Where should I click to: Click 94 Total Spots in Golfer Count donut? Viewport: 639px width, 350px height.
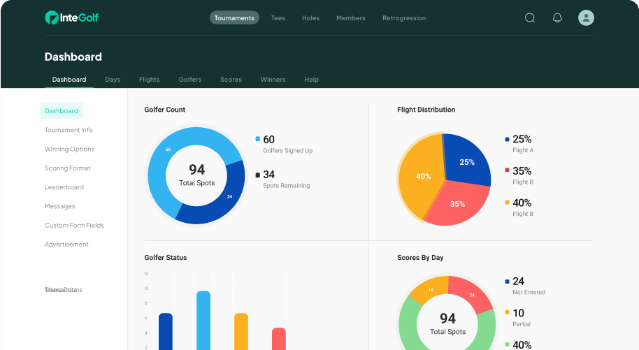coord(197,175)
